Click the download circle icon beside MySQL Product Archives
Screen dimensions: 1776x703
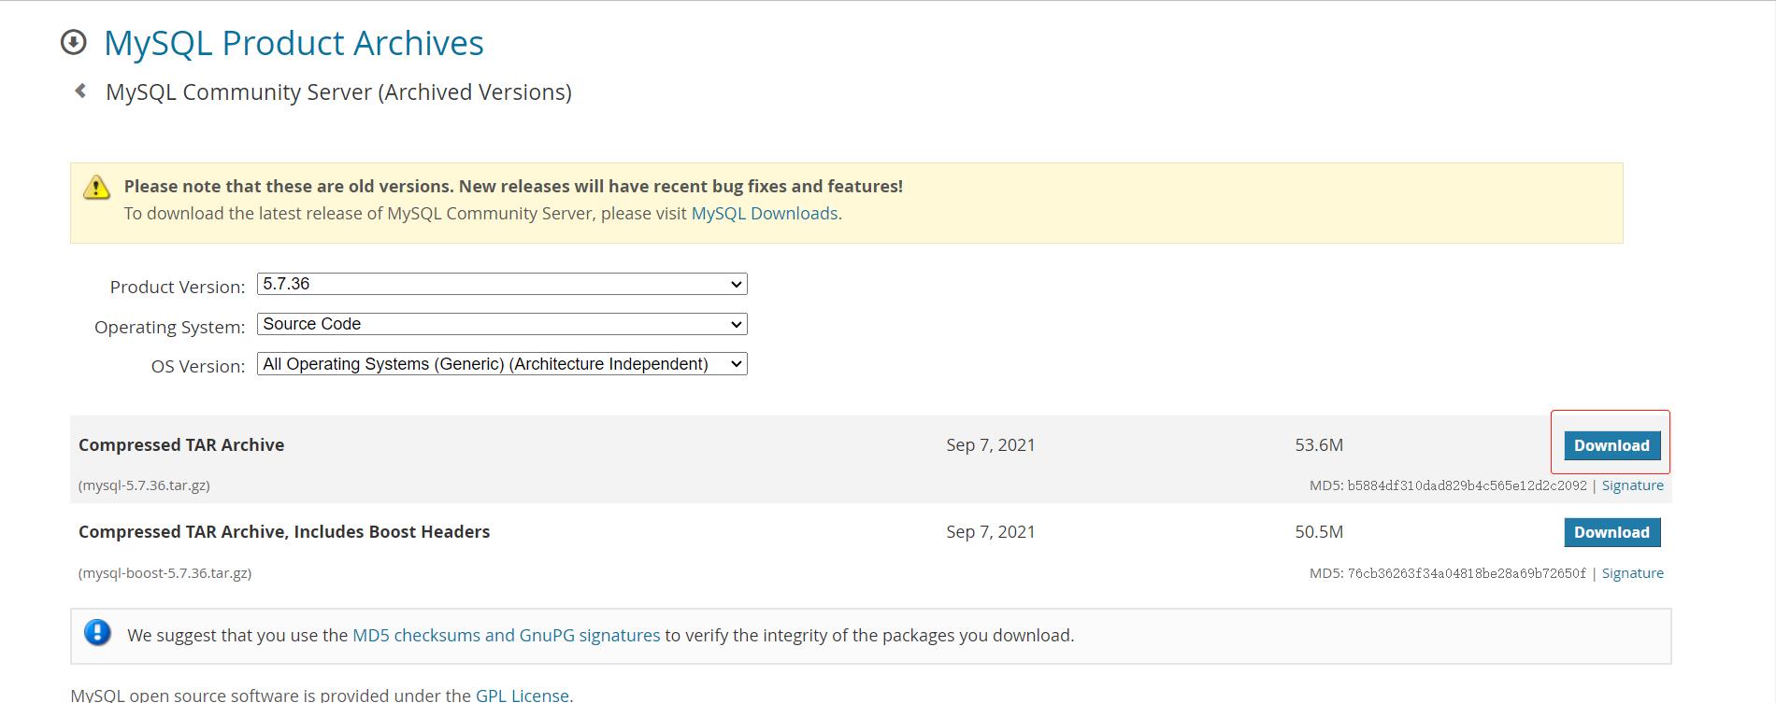click(73, 42)
